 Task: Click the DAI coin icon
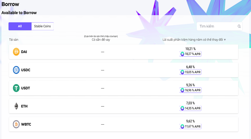(x=16, y=52)
